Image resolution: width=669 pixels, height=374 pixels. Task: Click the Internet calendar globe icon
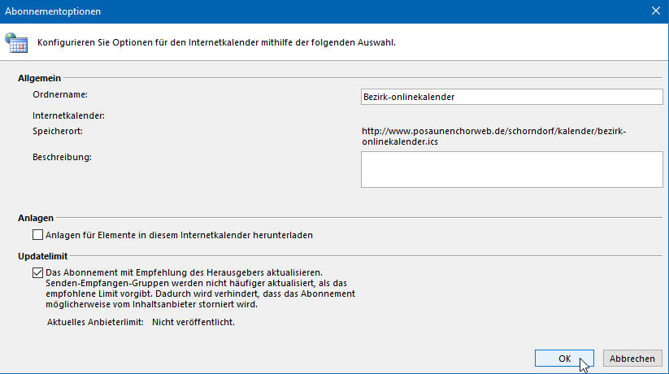[x=16, y=43]
